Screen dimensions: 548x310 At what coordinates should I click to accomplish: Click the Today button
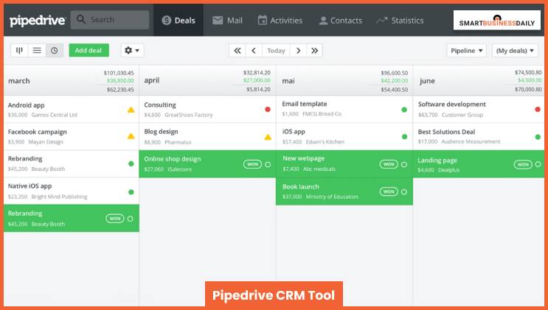[276, 51]
